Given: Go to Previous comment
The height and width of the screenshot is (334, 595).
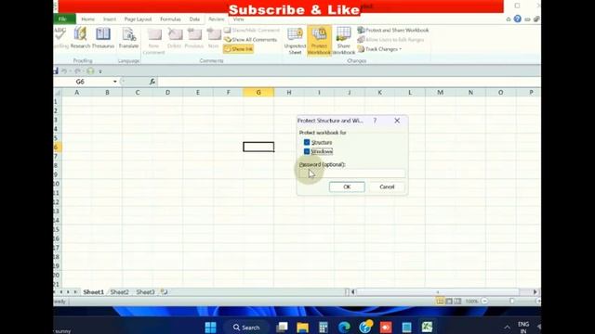Looking at the screenshot, I should click(x=194, y=38).
